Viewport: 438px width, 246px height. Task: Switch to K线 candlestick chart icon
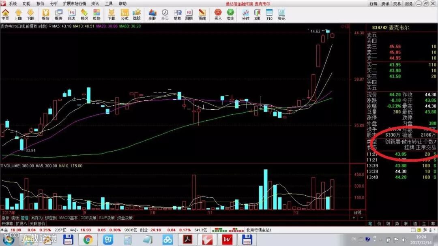[257, 15]
